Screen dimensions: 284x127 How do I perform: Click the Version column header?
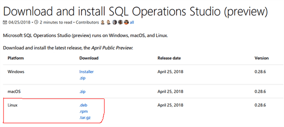pos(262,58)
